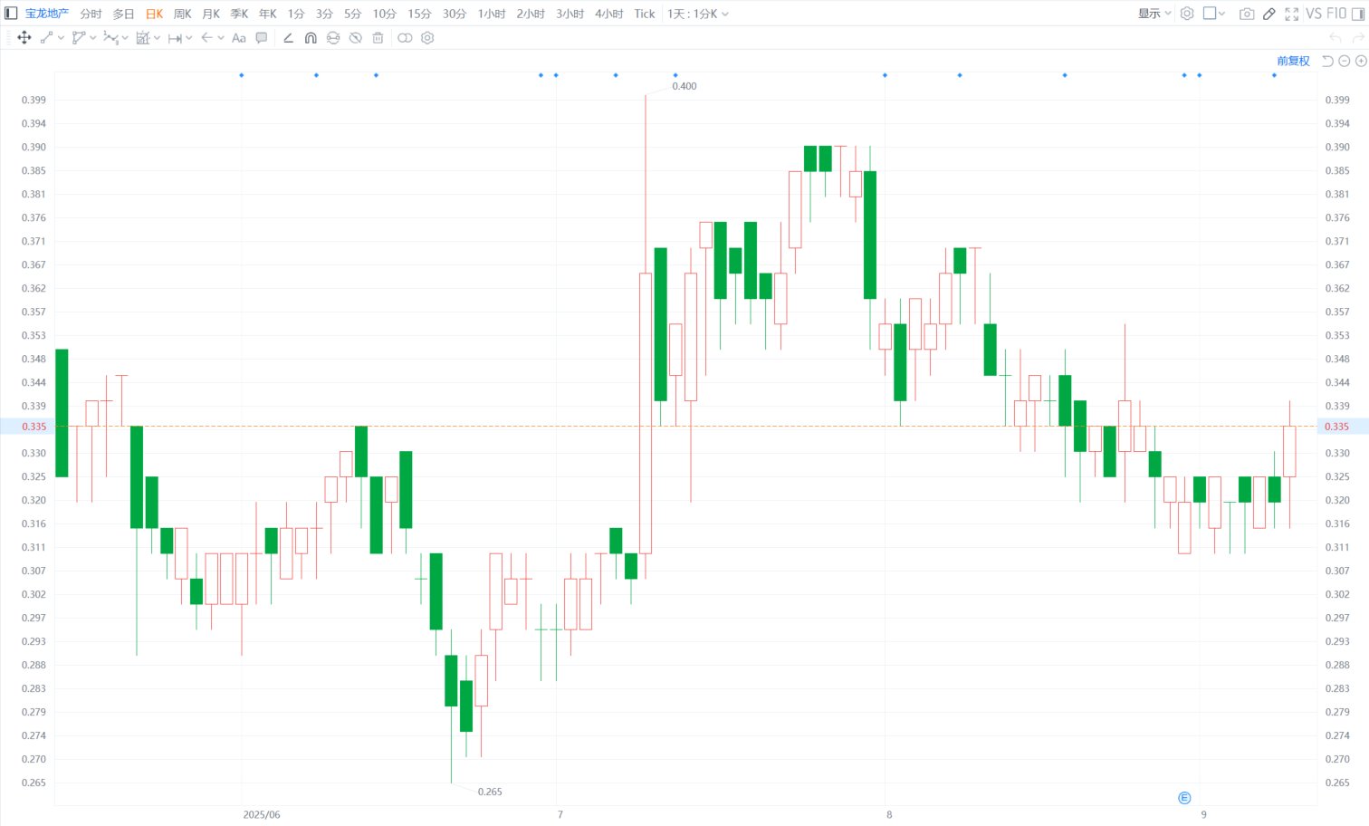
Task: Redo the last drawing action
Action: pos(1357,38)
